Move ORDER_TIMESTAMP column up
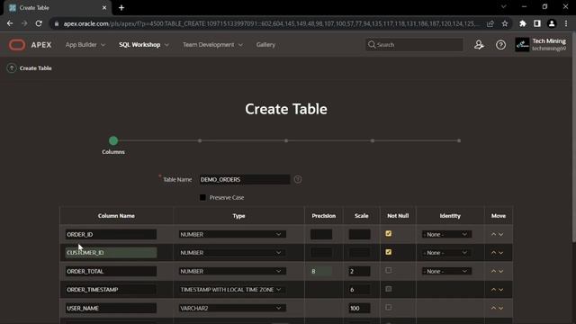 tap(494, 290)
